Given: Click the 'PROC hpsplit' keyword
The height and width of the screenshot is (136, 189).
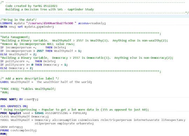Looking at the screenshot, I should [11, 113].
